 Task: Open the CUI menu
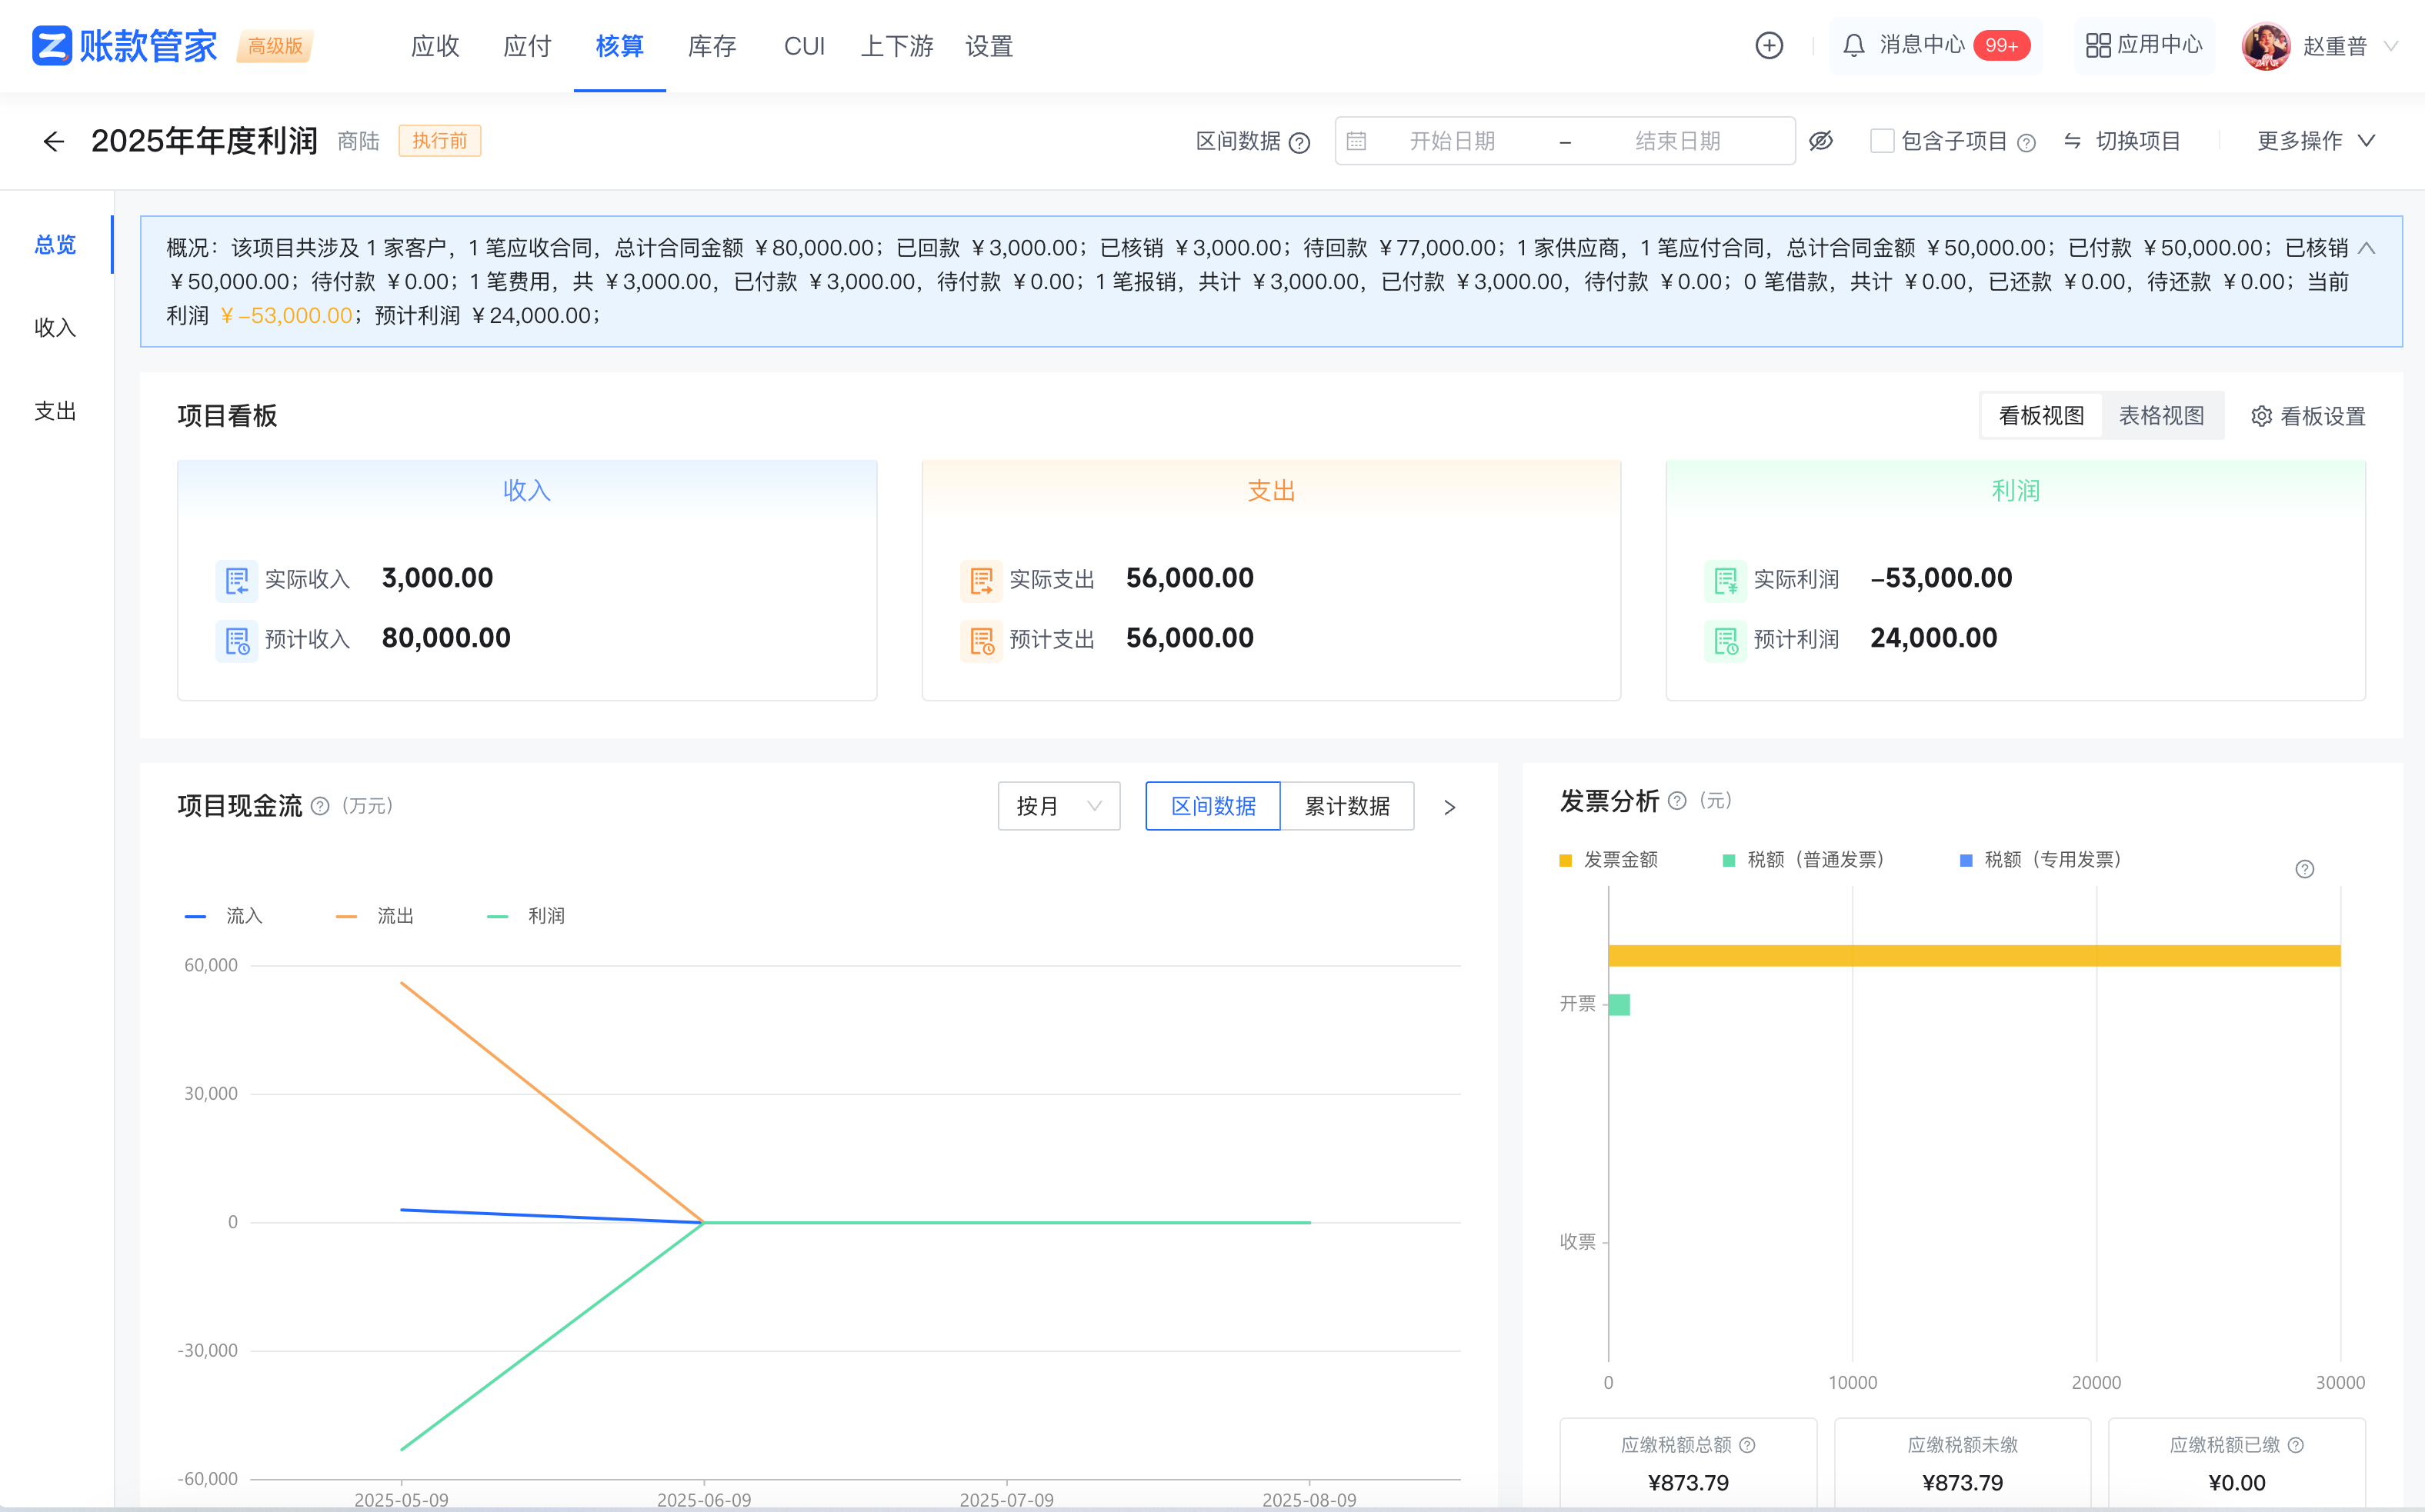[804, 46]
